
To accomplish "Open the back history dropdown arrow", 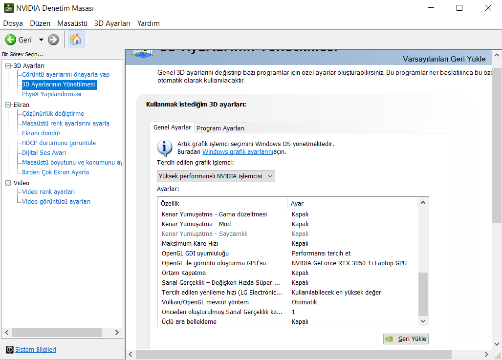I will [41, 40].
